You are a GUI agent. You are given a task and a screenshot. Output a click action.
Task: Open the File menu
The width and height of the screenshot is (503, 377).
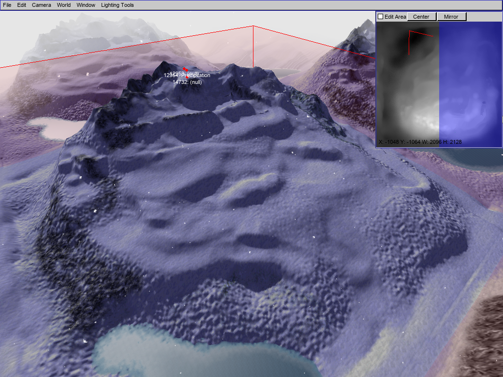pos(7,5)
